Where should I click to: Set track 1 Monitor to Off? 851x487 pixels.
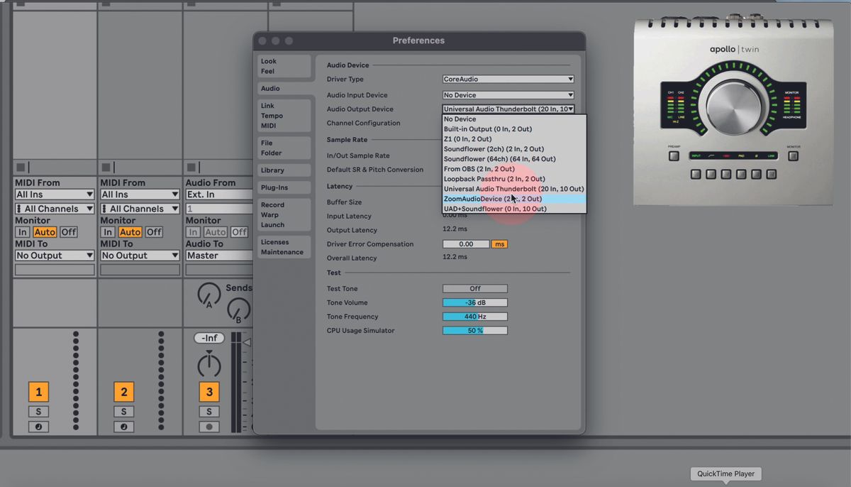click(68, 232)
